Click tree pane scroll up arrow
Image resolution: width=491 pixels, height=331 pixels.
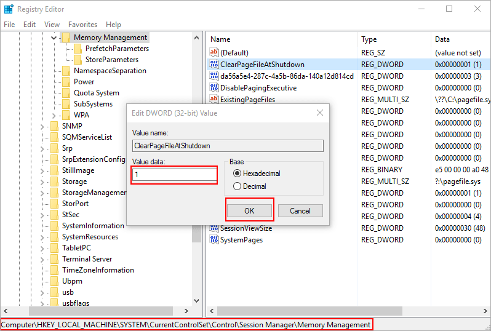[x=197, y=38]
